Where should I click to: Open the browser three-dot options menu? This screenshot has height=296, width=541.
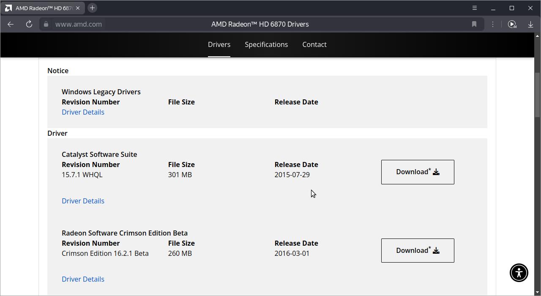pyautogui.click(x=493, y=24)
